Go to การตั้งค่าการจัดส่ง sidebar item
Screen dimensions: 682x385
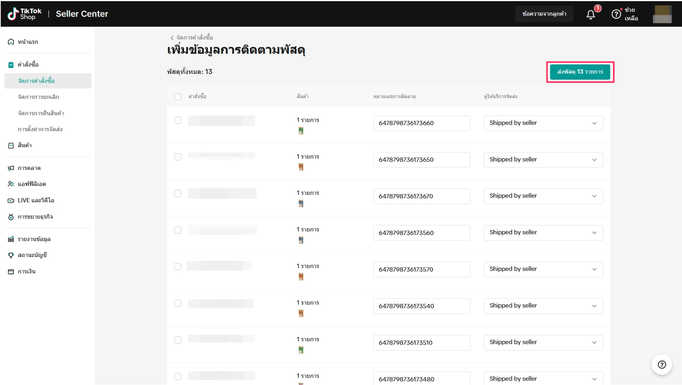pyautogui.click(x=40, y=129)
